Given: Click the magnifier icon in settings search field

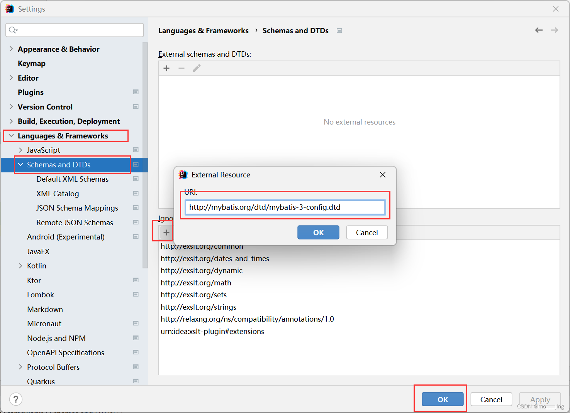Looking at the screenshot, I should (12, 30).
